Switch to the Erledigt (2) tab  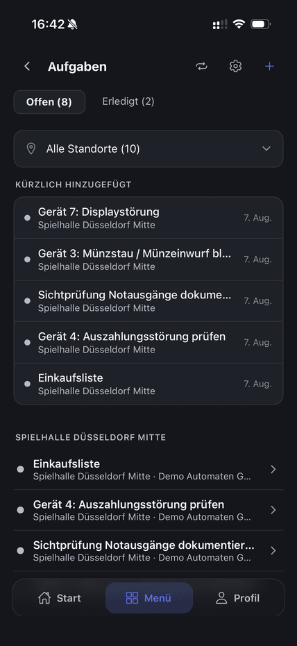tap(128, 101)
